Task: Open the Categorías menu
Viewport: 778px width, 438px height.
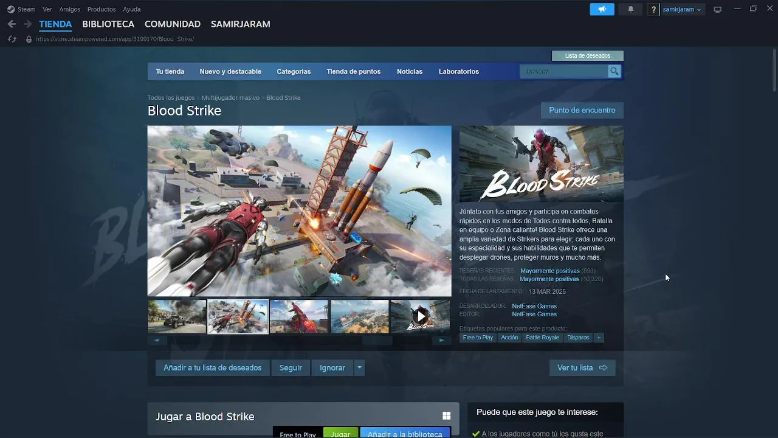Action: pos(294,71)
